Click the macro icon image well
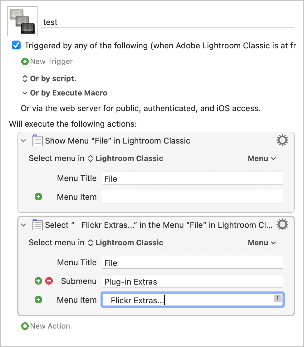Screen dimensions: 304x347 pos(22,21)
